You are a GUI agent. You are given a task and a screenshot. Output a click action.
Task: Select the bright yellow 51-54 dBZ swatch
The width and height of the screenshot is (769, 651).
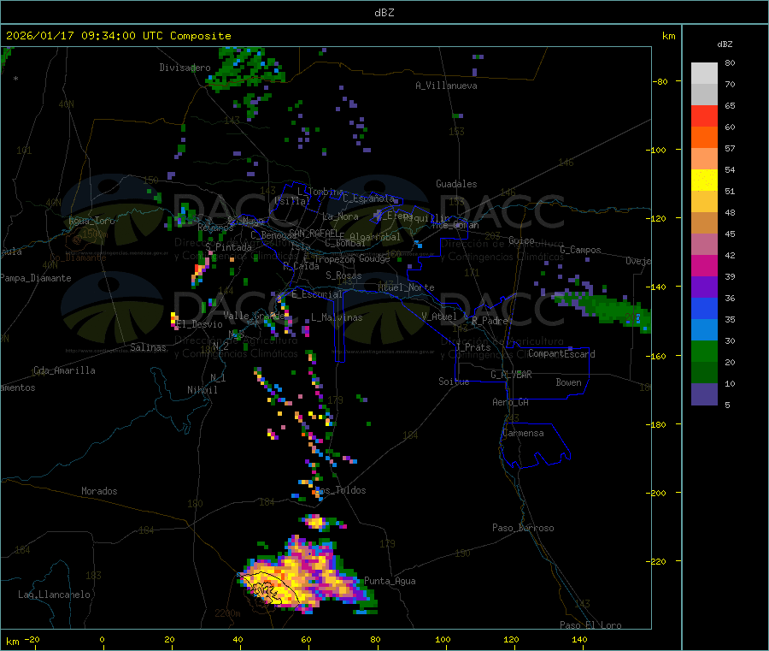704,181
